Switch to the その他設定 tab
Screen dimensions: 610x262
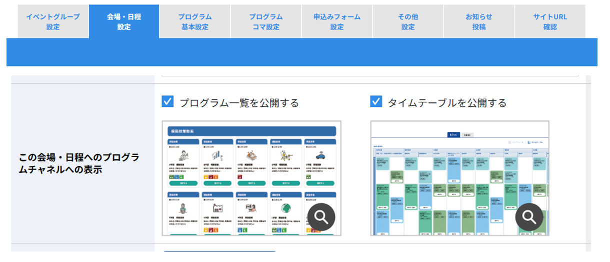point(408,21)
